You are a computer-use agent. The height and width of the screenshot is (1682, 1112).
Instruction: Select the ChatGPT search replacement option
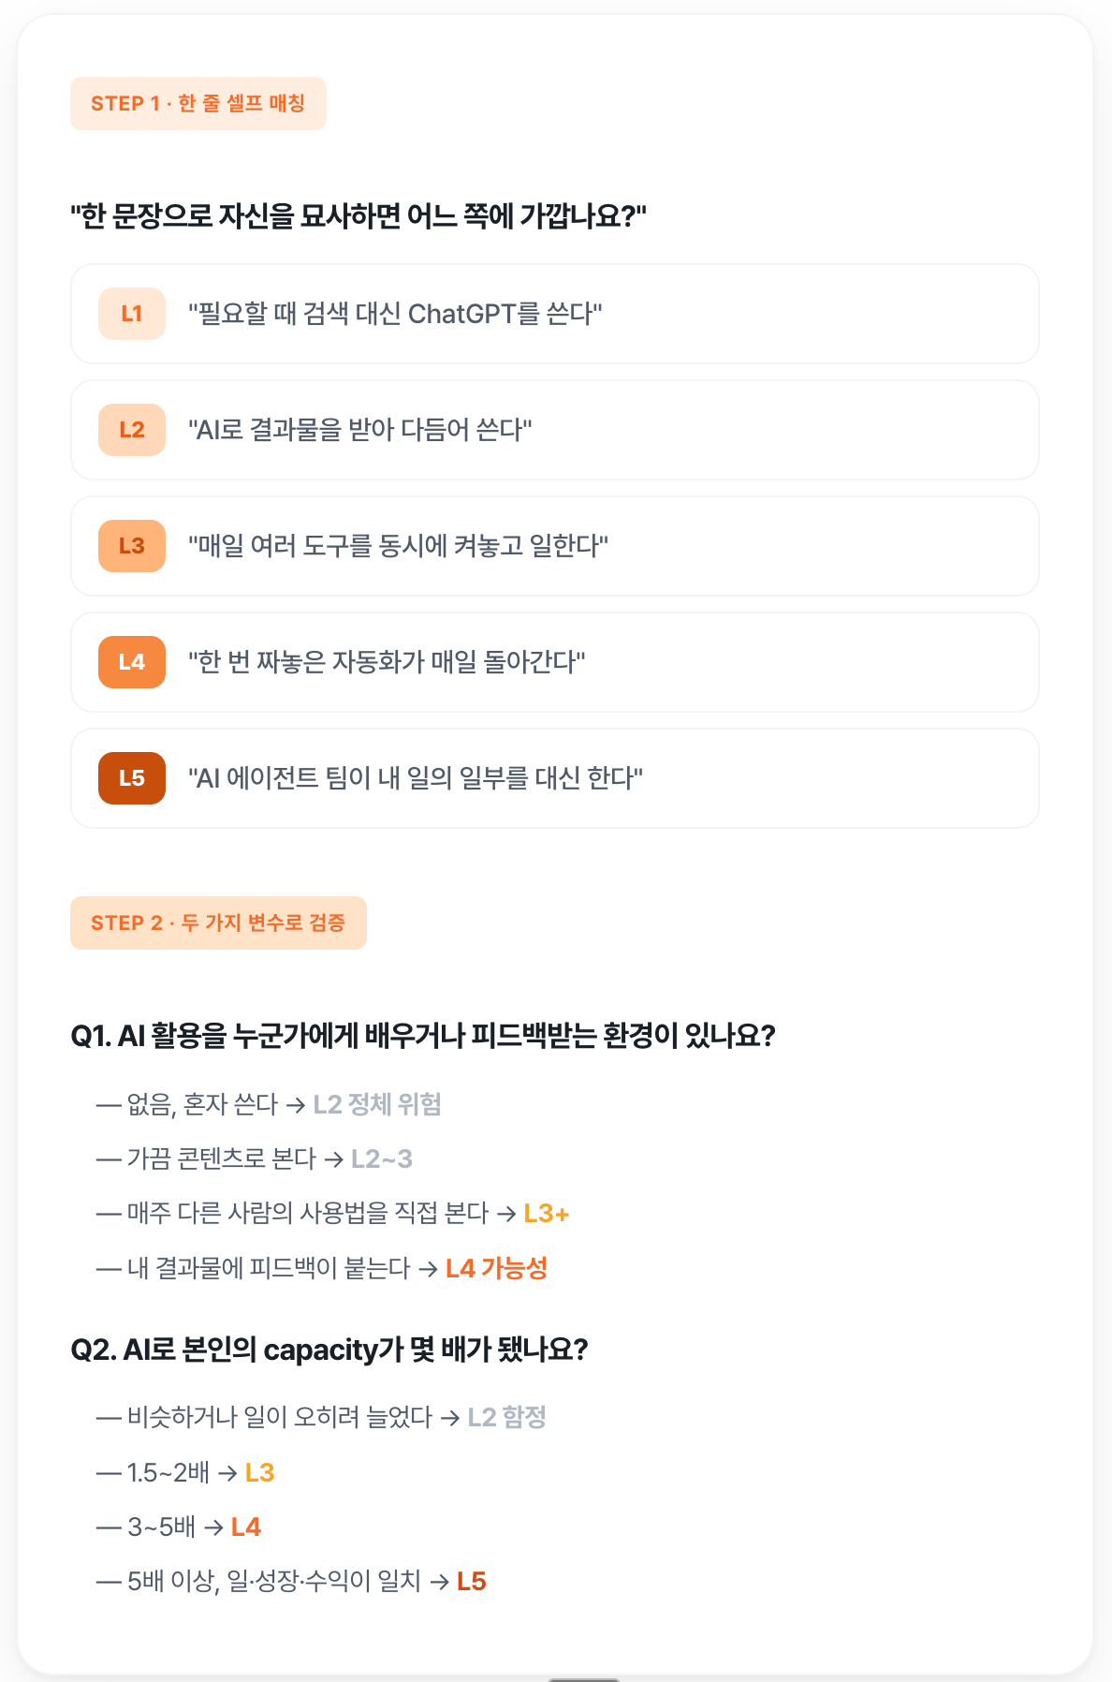click(555, 314)
